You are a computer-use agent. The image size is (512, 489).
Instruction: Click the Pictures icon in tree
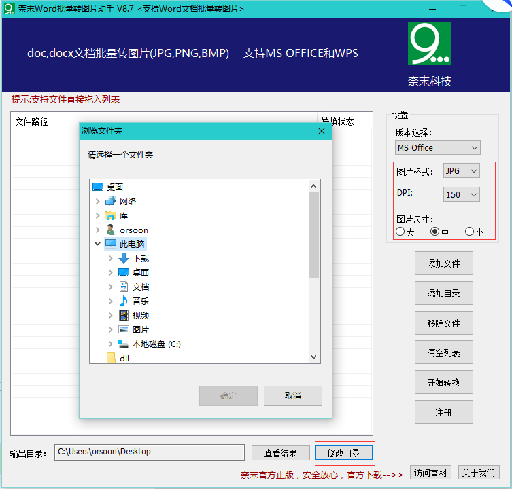click(124, 329)
